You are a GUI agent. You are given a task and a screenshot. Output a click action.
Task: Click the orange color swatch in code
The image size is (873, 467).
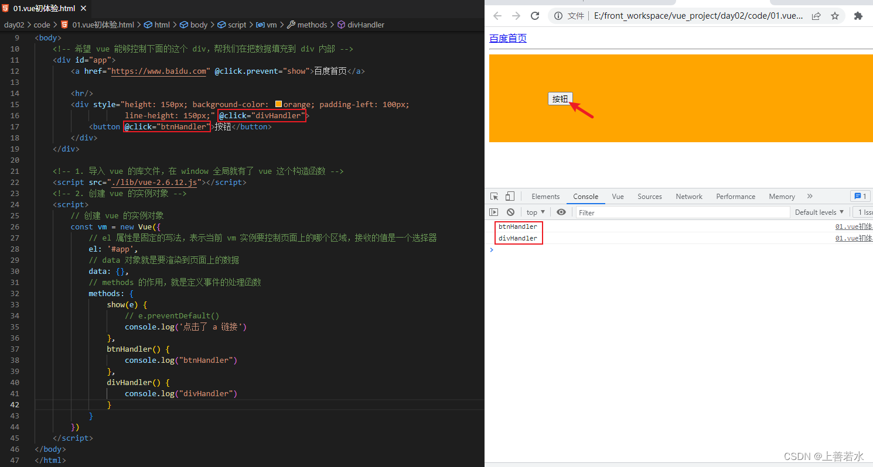279,104
